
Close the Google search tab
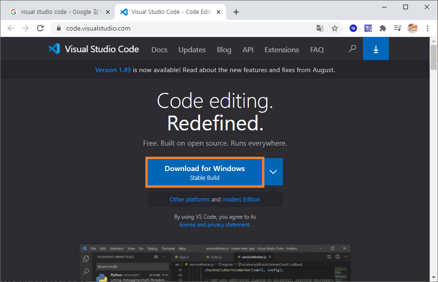coord(108,12)
